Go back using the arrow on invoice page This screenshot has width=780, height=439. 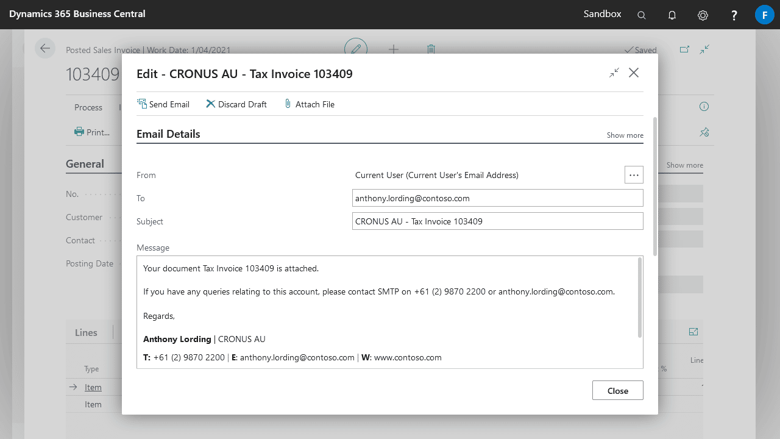point(45,48)
